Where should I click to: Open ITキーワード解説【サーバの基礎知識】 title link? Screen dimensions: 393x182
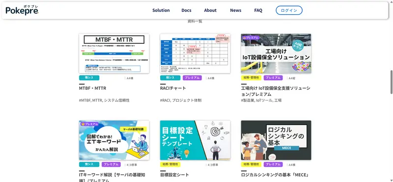coord(112,178)
